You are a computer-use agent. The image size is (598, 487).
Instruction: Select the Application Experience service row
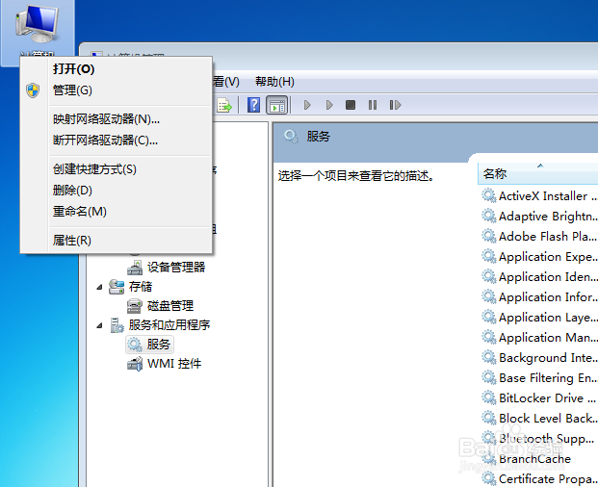(539, 256)
